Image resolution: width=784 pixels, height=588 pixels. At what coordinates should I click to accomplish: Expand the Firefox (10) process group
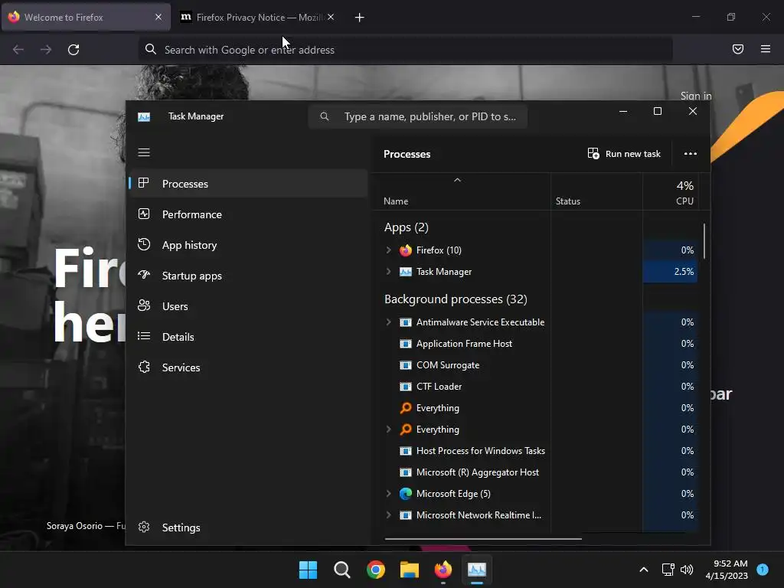pyautogui.click(x=388, y=250)
